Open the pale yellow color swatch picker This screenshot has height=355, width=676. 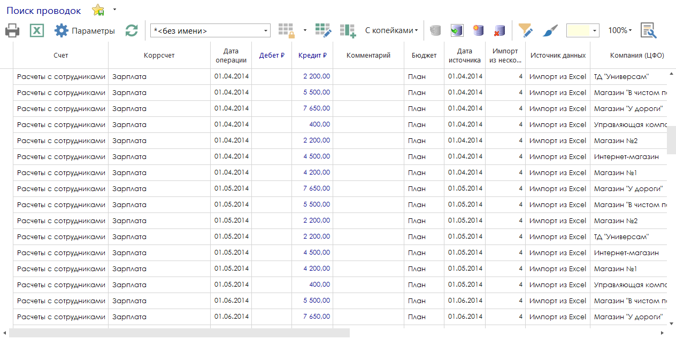tap(582, 30)
